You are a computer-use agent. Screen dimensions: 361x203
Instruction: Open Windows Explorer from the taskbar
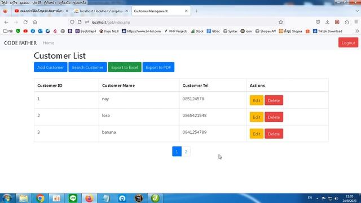pos(24,198)
